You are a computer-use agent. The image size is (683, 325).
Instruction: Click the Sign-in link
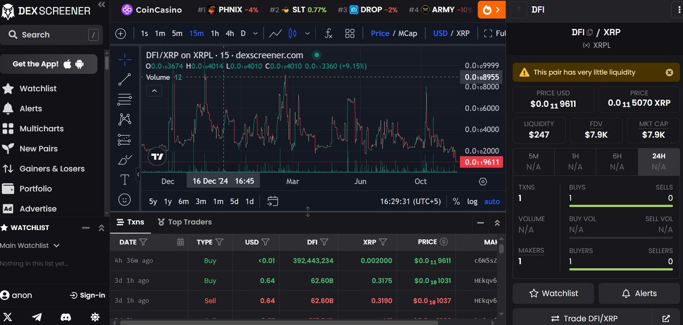(87, 295)
